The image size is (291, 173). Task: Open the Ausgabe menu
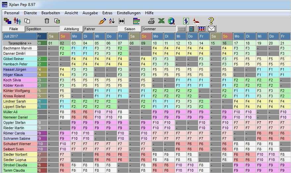tap(90, 13)
